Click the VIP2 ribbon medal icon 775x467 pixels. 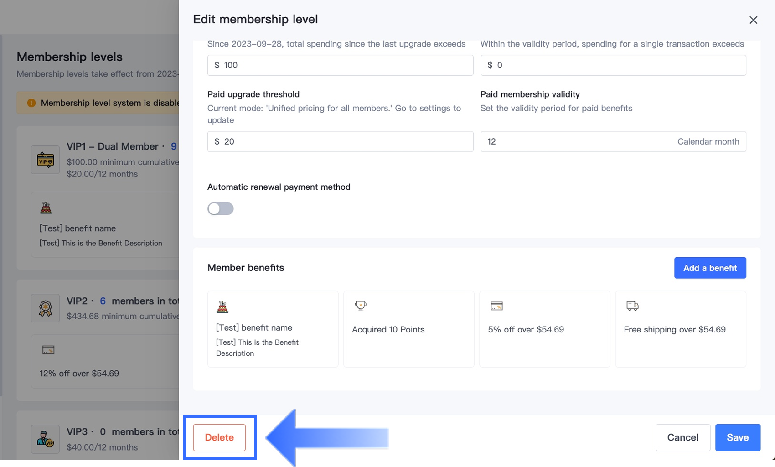pyautogui.click(x=45, y=308)
